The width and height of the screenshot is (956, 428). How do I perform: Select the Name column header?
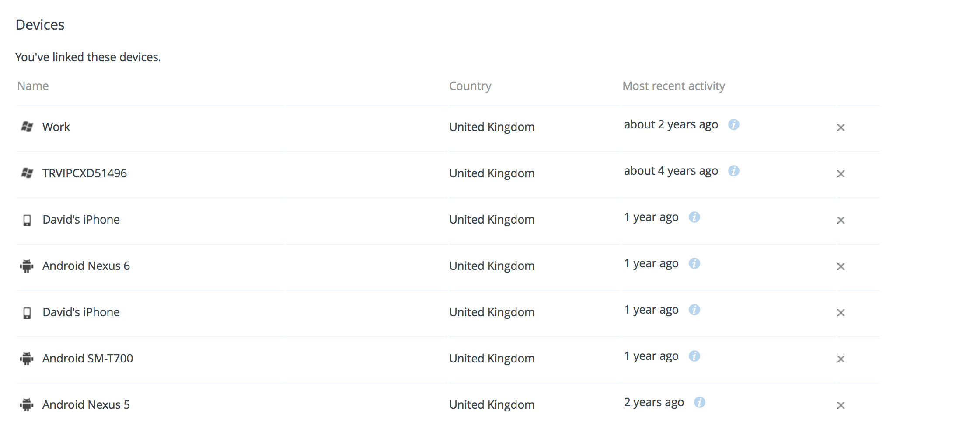click(32, 86)
